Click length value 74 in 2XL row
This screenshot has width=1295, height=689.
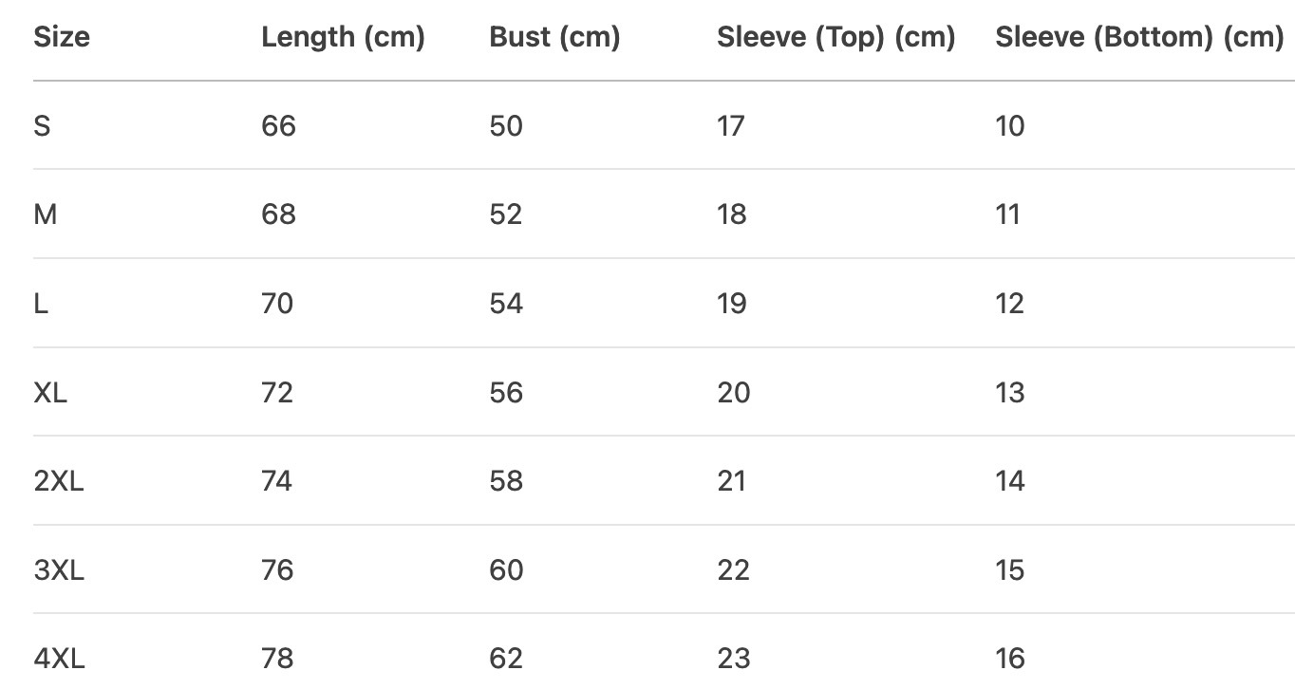[278, 481]
